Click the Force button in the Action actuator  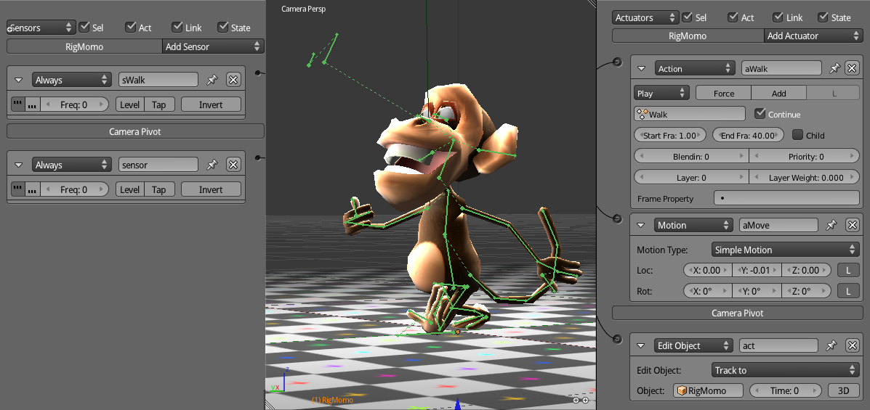point(723,93)
